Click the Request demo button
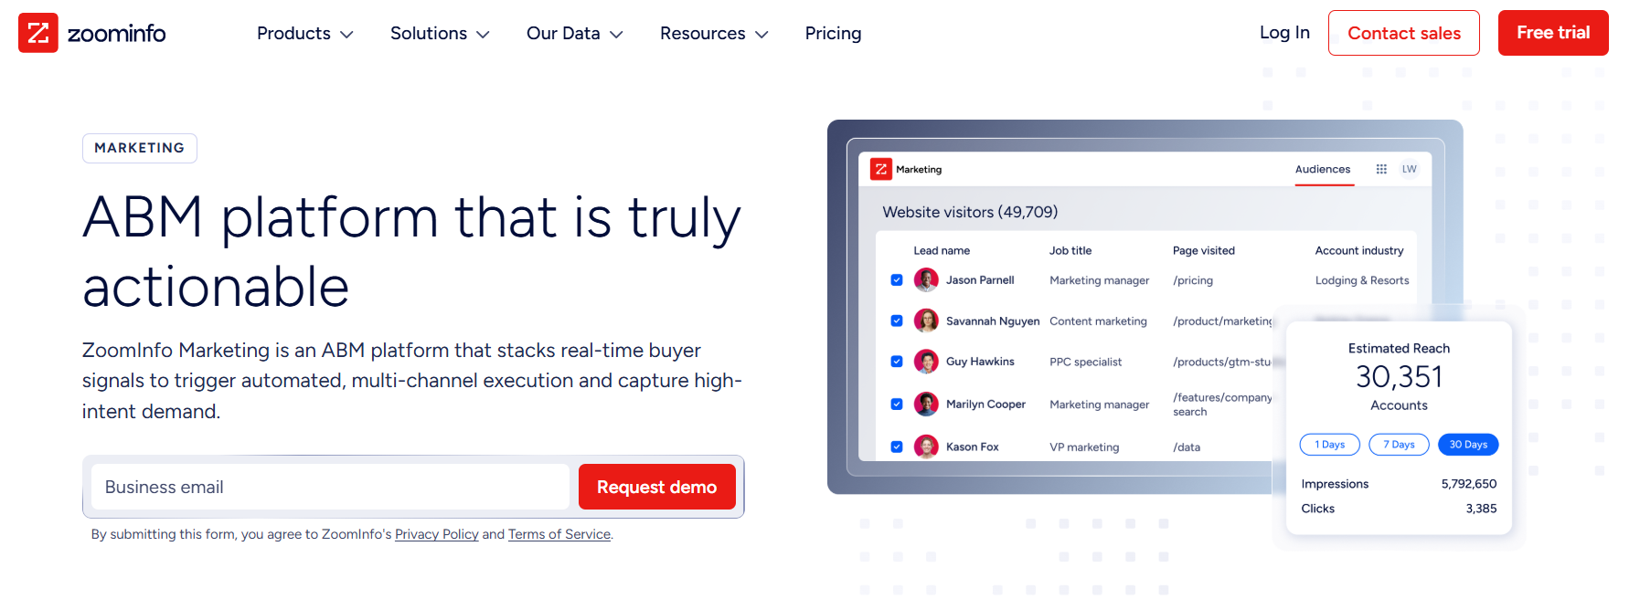 (x=656, y=487)
